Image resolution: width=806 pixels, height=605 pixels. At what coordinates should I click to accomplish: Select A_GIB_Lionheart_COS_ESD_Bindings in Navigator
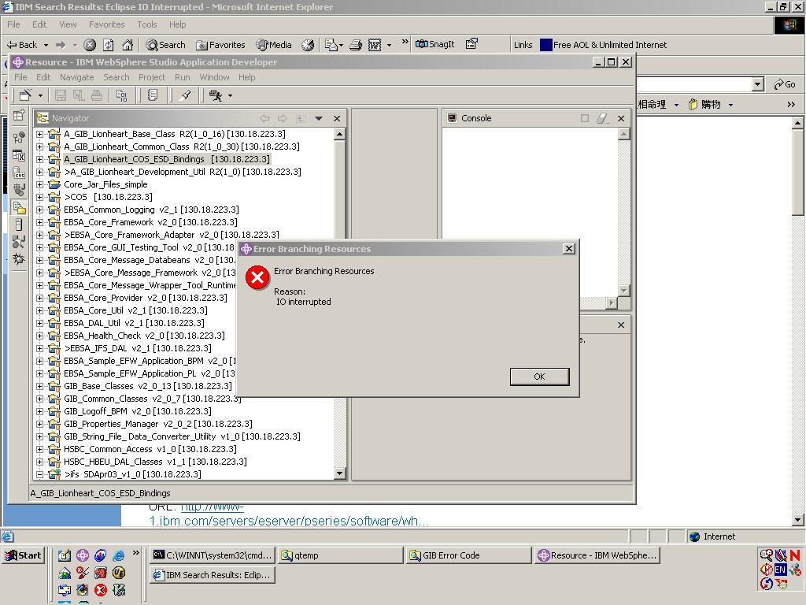(167, 159)
